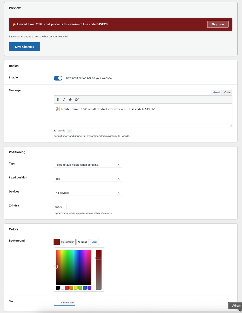Switch to the Visual editor tab
242x313 pixels.
[216, 92]
